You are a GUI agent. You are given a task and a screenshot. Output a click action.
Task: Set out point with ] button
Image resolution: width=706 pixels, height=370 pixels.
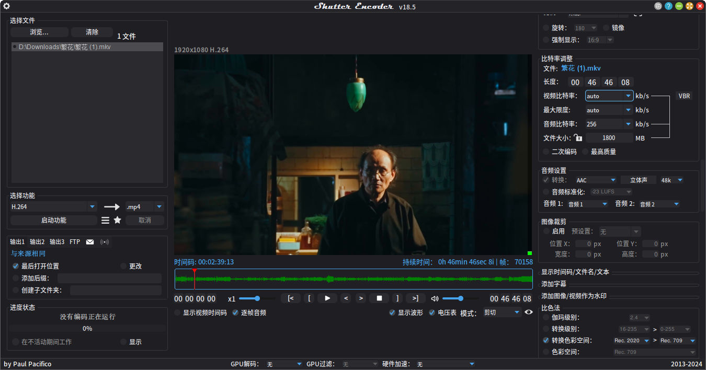click(397, 298)
